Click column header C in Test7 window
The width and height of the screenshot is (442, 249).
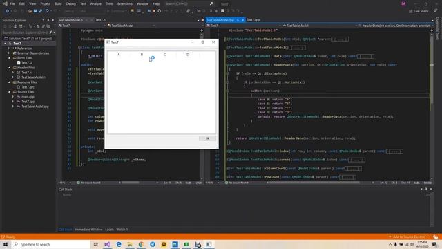[x=164, y=55]
